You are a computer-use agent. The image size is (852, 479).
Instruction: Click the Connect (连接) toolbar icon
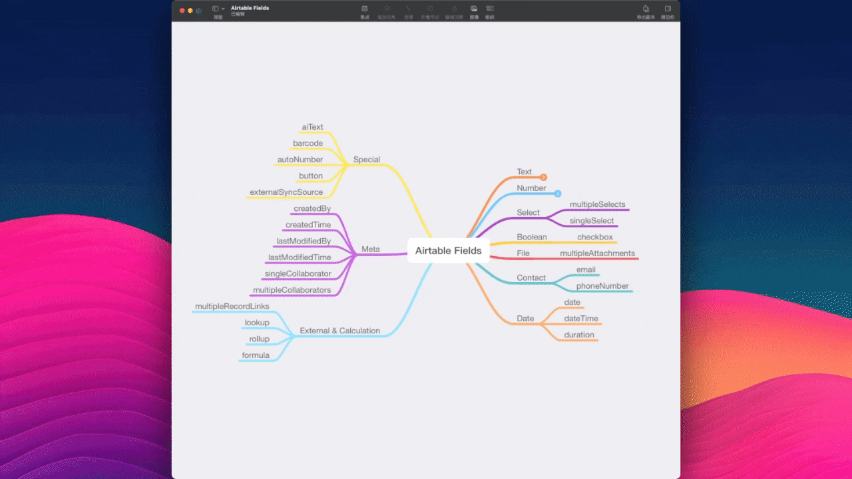(409, 9)
